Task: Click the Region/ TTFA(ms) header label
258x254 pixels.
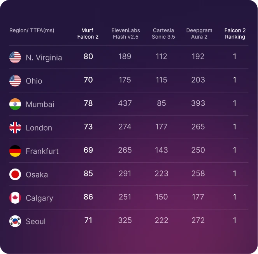Action: (32, 30)
